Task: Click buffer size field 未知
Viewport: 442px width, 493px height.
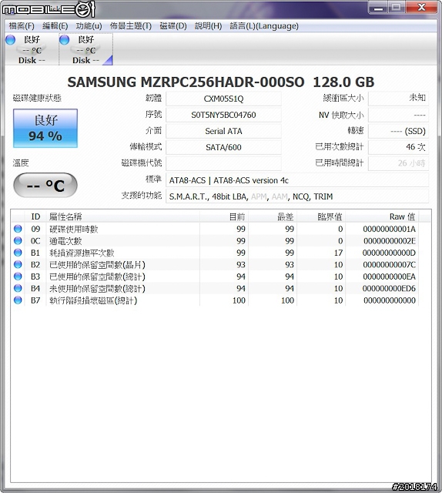Action: (x=398, y=99)
